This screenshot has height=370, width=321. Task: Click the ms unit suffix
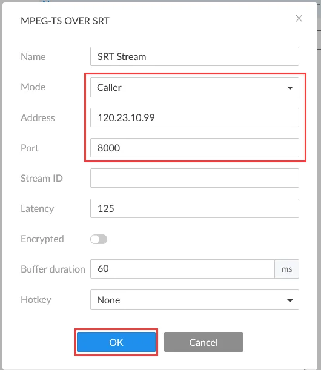[286, 269]
